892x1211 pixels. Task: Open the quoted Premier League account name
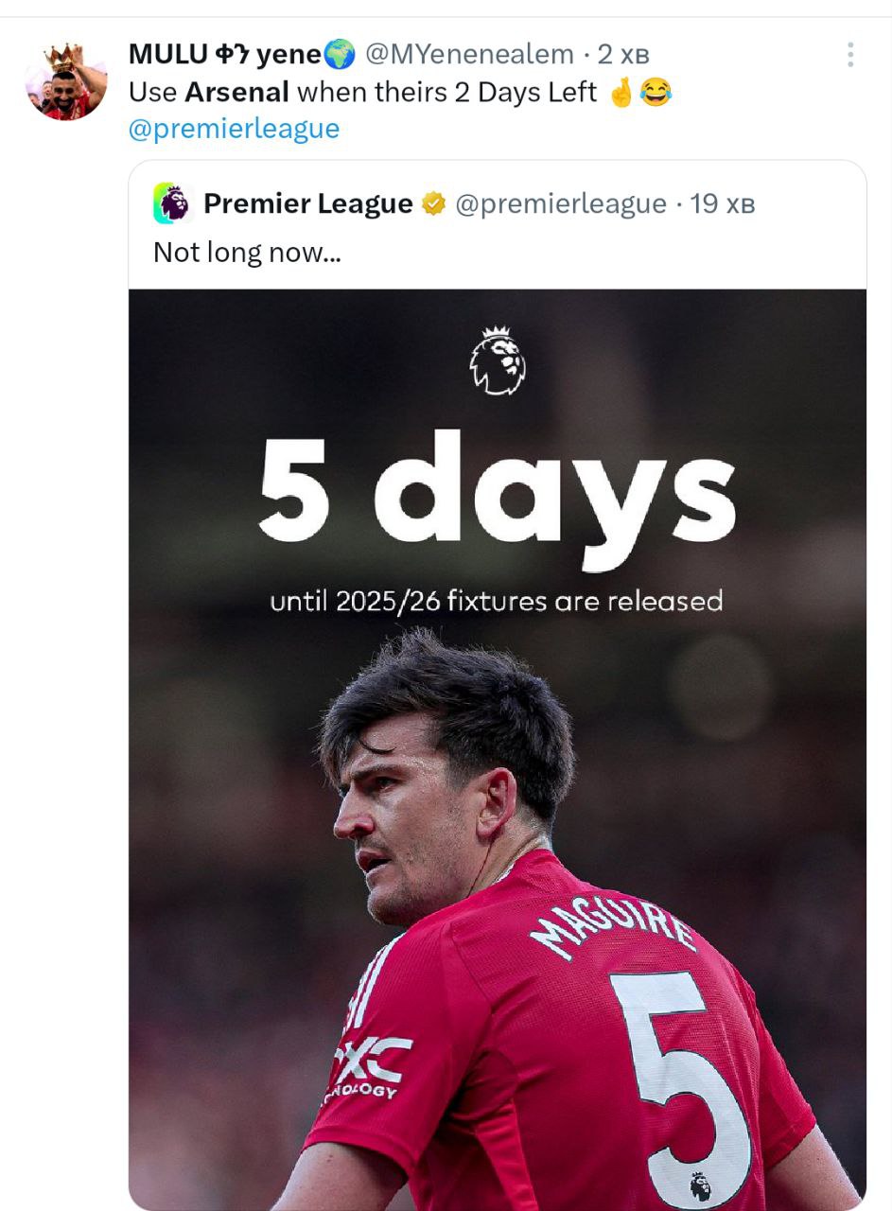(x=307, y=203)
